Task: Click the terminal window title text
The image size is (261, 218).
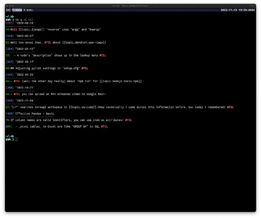Action: point(130,6)
